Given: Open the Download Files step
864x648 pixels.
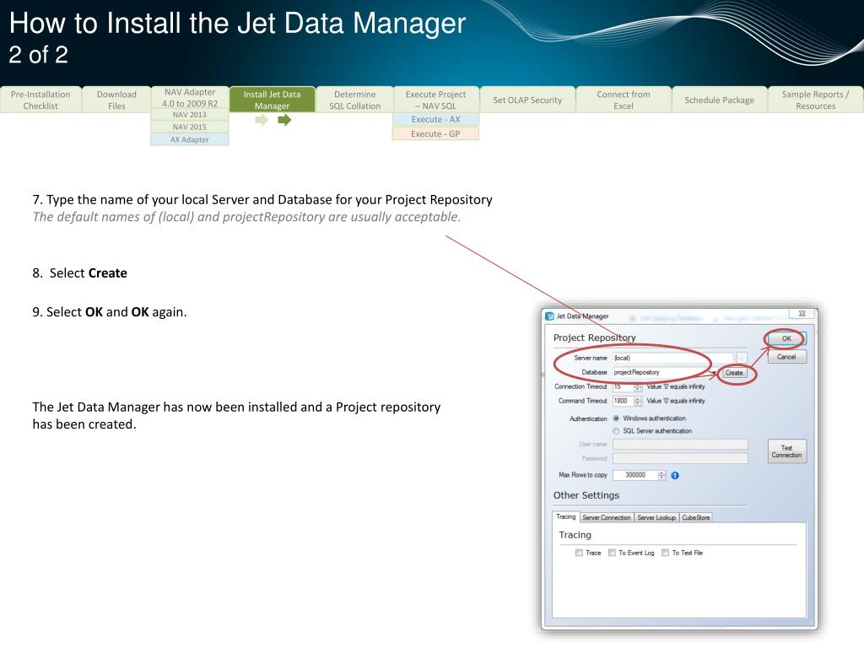Looking at the screenshot, I should [x=116, y=100].
